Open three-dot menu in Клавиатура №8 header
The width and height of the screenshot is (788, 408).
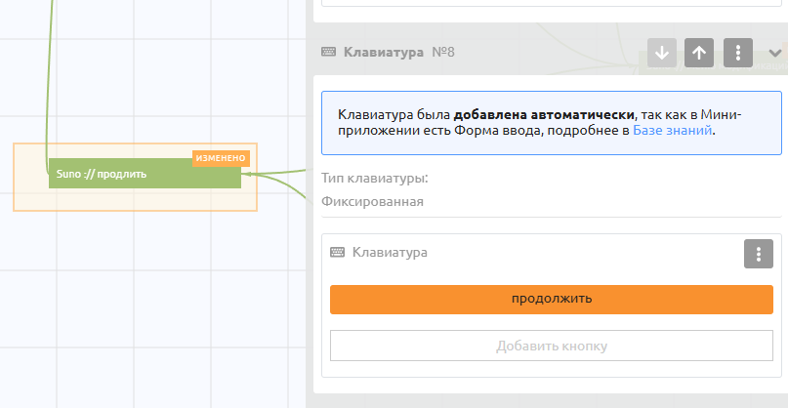click(738, 53)
